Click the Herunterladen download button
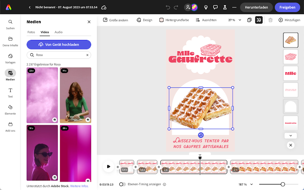This screenshot has height=190, width=304. [x=256, y=7]
